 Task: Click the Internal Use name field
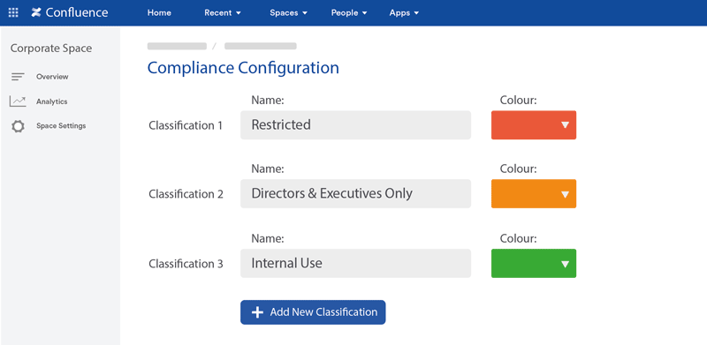(355, 264)
